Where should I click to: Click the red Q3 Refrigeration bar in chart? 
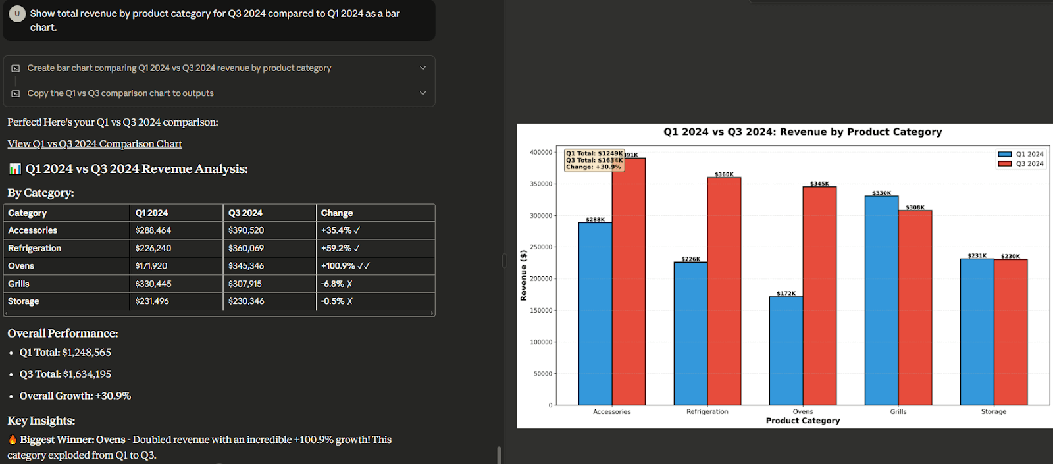pos(724,291)
